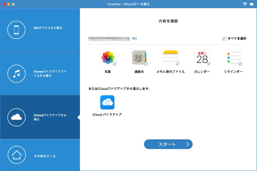Click the 連絡先 label
257x171 pixels.
pyautogui.click(x=139, y=72)
